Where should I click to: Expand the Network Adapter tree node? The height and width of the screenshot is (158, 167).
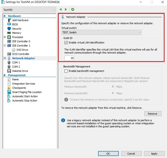[x=5, y=58]
